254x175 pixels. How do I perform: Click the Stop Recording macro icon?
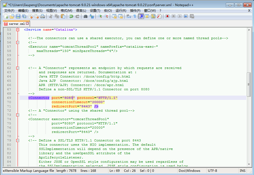point(174,16)
